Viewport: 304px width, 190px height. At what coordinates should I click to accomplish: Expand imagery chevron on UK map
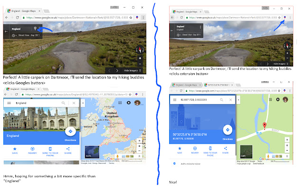[x=139, y=156]
